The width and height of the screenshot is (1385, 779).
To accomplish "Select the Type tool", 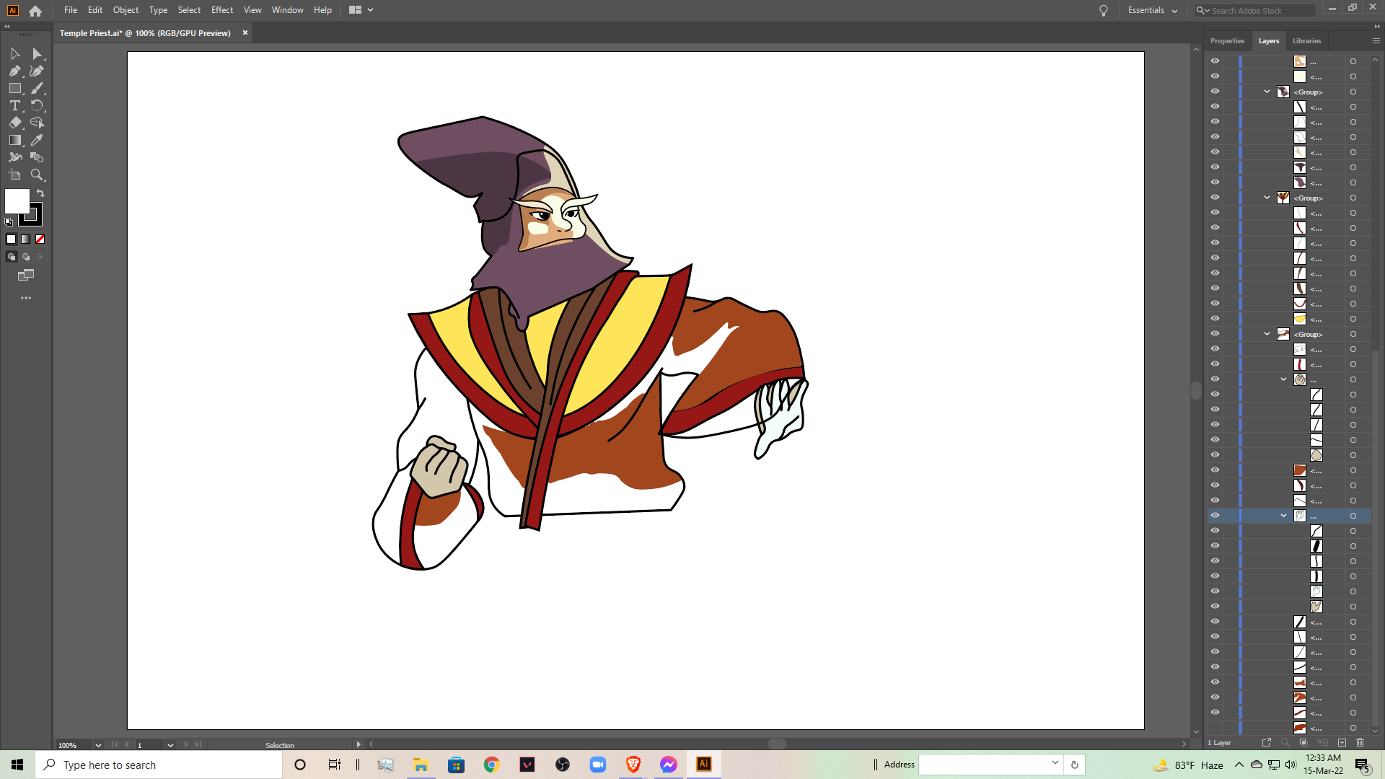I will [x=15, y=105].
